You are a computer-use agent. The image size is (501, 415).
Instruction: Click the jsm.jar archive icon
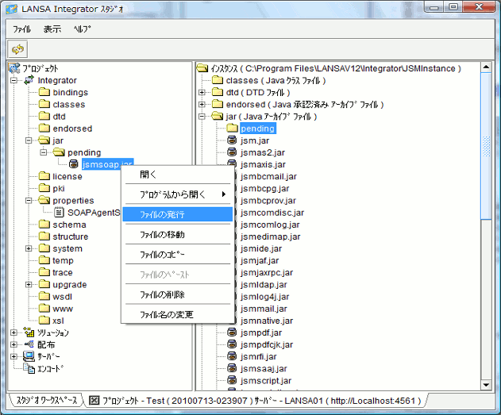pyautogui.click(x=232, y=140)
